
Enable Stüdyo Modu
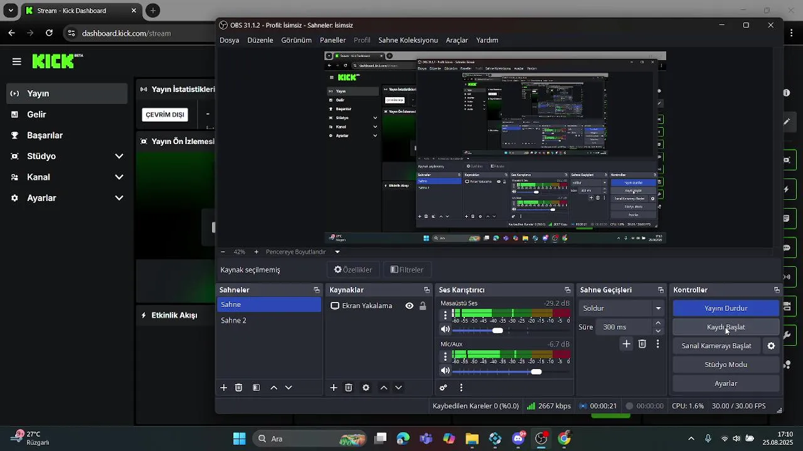tap(726, 365)
